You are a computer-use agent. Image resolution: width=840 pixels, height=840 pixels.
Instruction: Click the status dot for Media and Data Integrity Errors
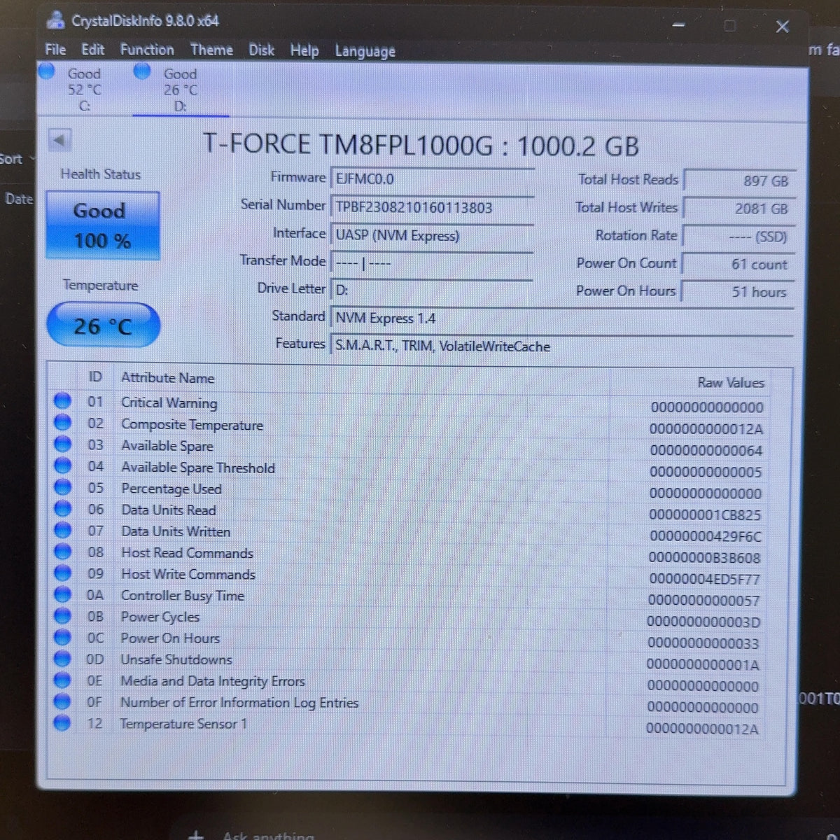[x=63, y=680]
